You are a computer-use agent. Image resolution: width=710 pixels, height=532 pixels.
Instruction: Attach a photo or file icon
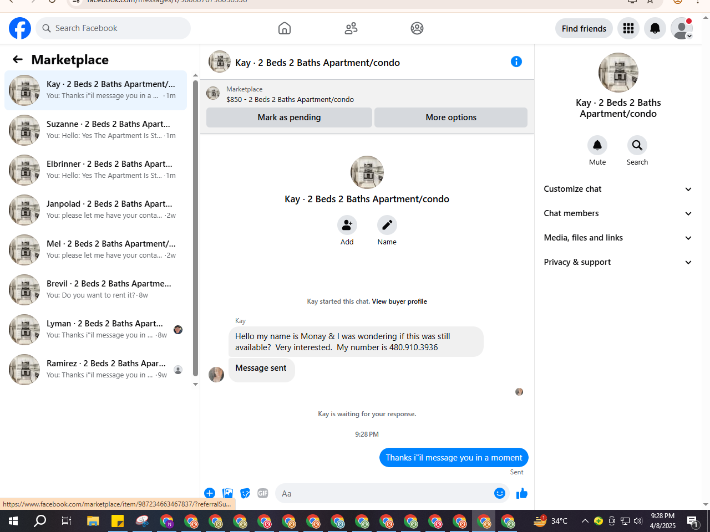click(227, 493)
